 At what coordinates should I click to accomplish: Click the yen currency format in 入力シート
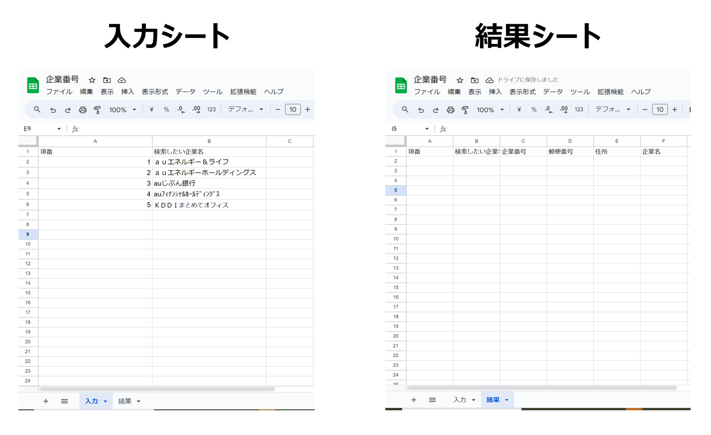coord(152,110)
